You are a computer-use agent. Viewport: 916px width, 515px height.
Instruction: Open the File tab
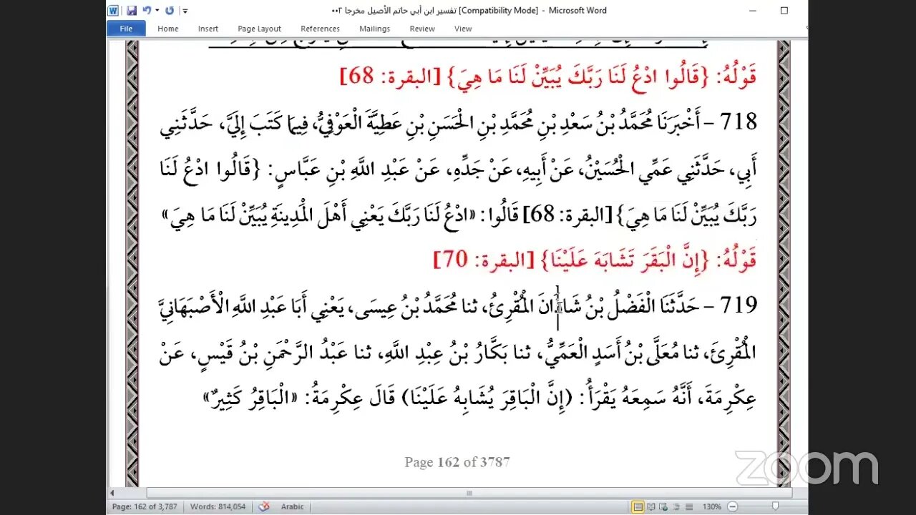(x=126, y=29)
